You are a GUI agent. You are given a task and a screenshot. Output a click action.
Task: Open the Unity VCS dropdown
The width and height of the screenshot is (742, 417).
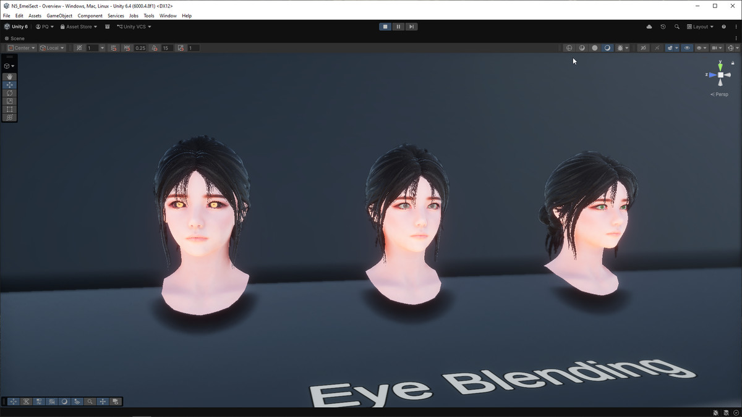[x=134, y=27]
